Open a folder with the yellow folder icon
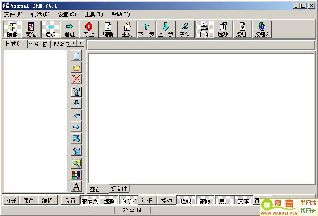This screenshot has width=318, height=216. tap(76, 67)
